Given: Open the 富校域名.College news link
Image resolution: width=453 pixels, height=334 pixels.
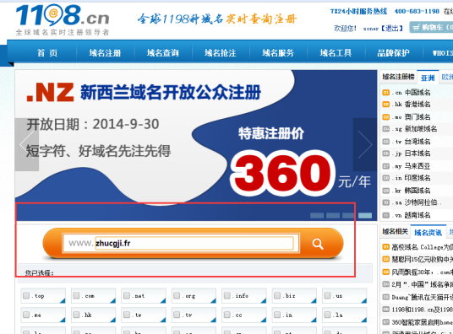Looking at the screenshot, I should click(x=422, y=247).
